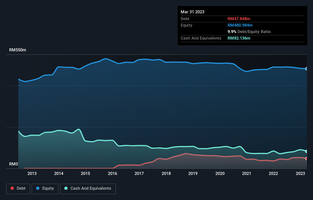Click the Mar 31 2023 tooltip date
Image resolution: width=313 pixels, height=200 pixels.
(193, 12)
